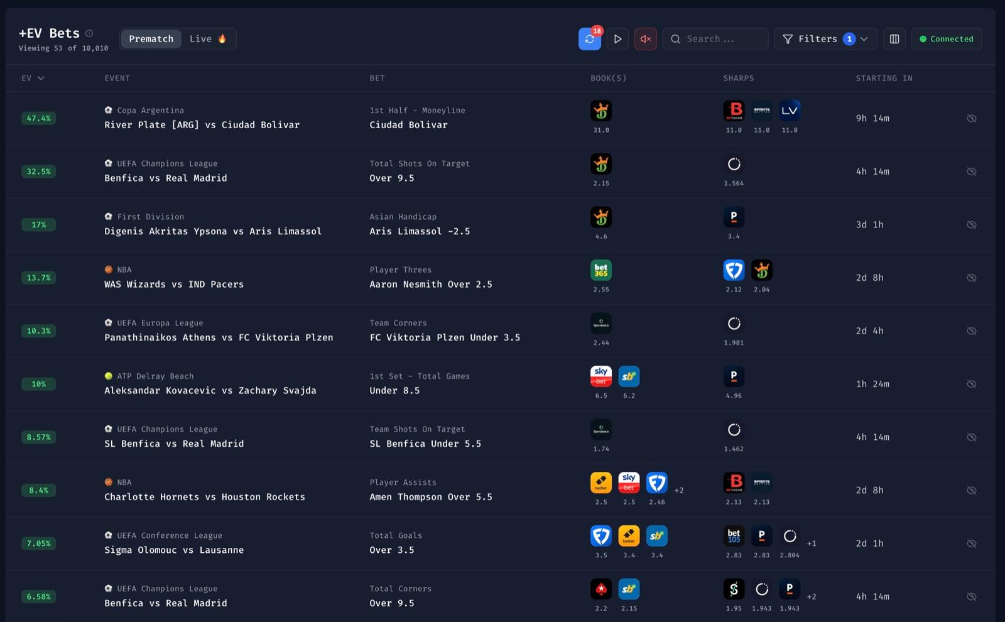Click the DraftKings 31.0 odds icon

tap(601, 110)
